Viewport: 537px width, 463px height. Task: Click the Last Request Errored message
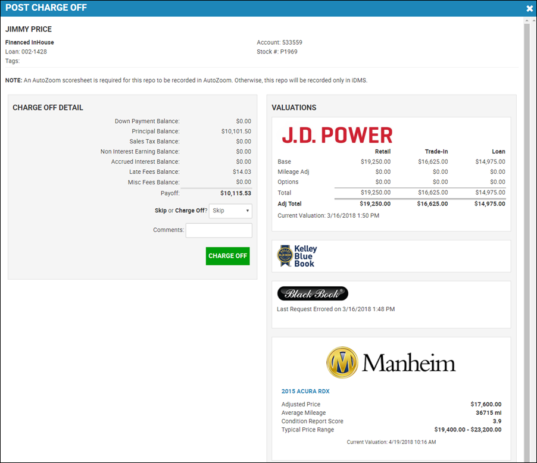tap(336, 309)
